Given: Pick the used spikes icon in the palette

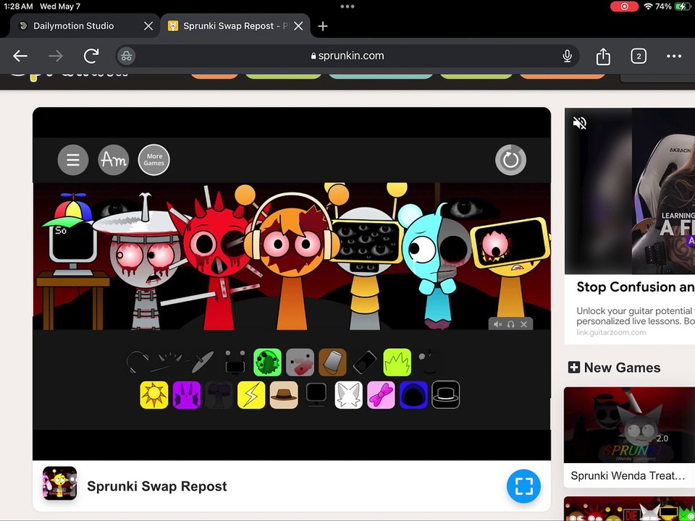Looking at the screenshot, I should pos(171,363).
